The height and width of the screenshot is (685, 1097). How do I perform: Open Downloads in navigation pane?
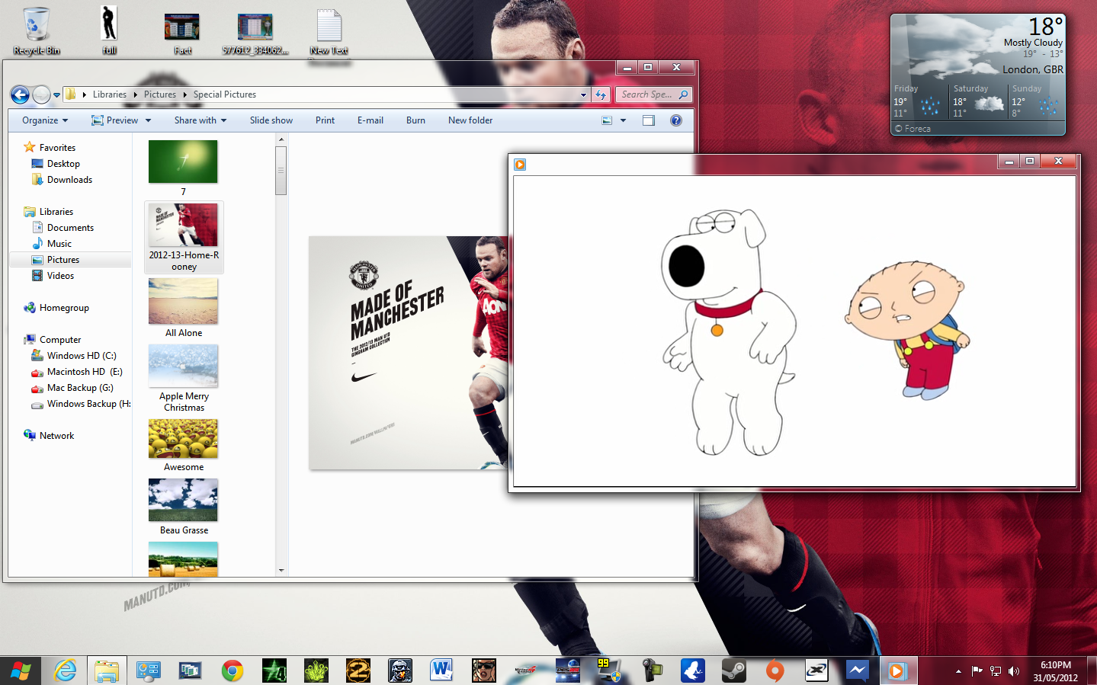[x=69, y=180]
